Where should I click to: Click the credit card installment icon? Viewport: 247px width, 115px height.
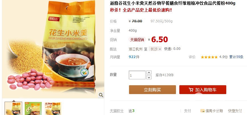click(202, 111)
